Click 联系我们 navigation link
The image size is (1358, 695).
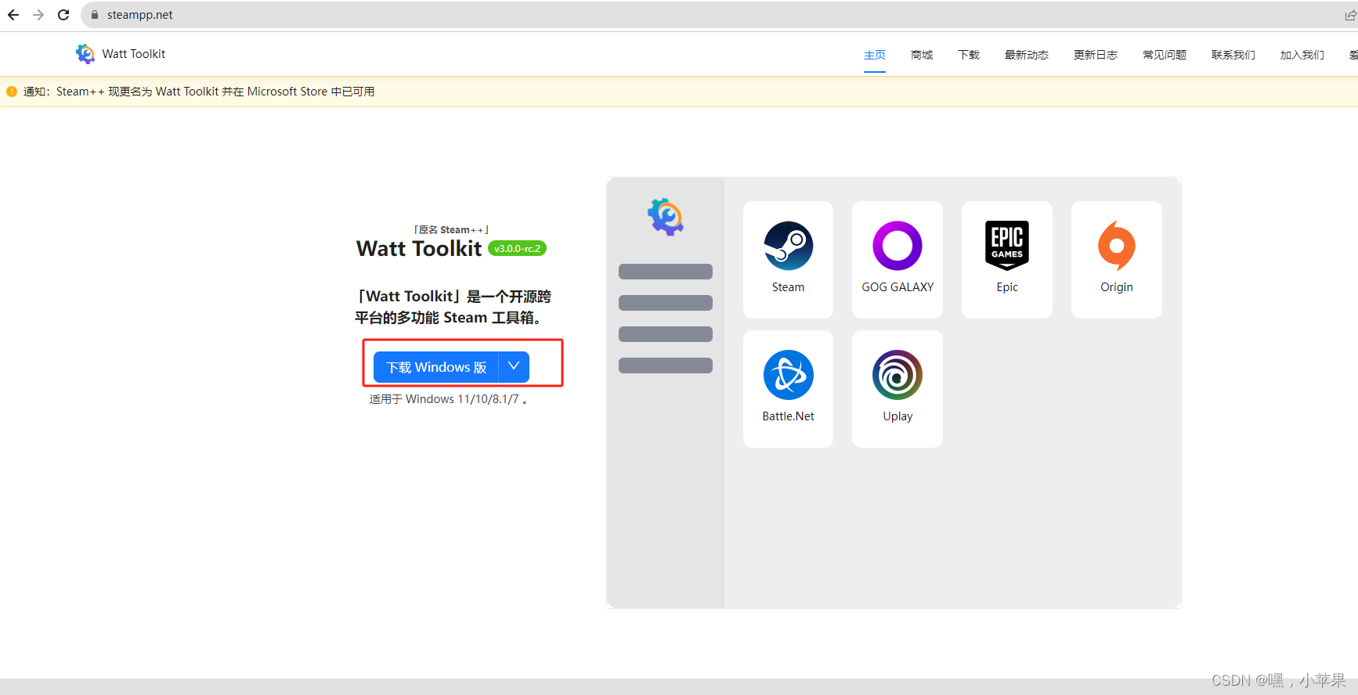[1233, 55]
